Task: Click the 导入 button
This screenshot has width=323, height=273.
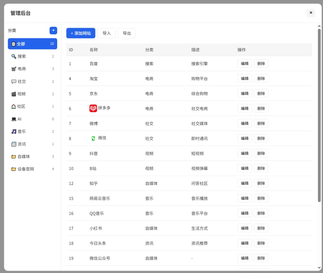Action: [107, 33]
